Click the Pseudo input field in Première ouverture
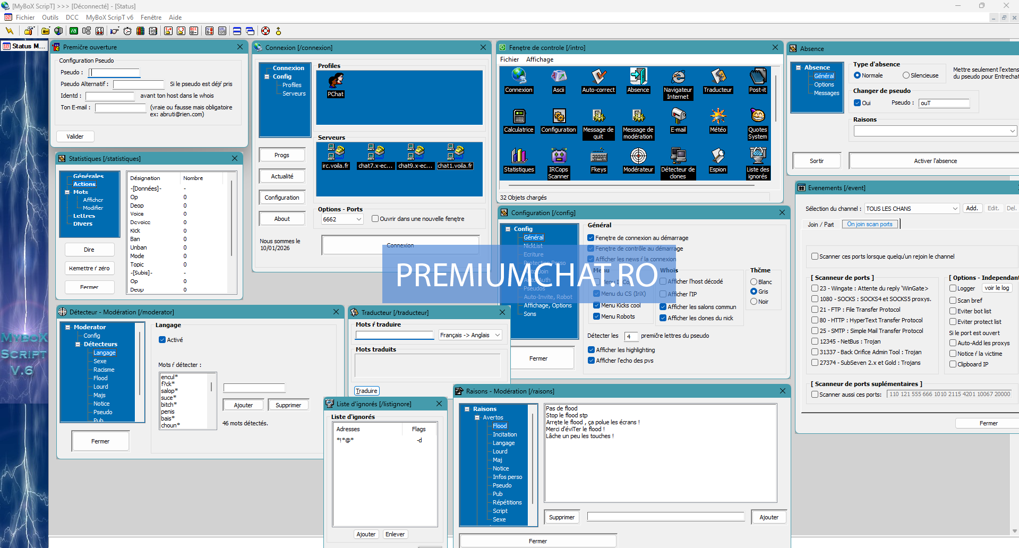This screenshot has width=1019, height=548. pos(114,73)
